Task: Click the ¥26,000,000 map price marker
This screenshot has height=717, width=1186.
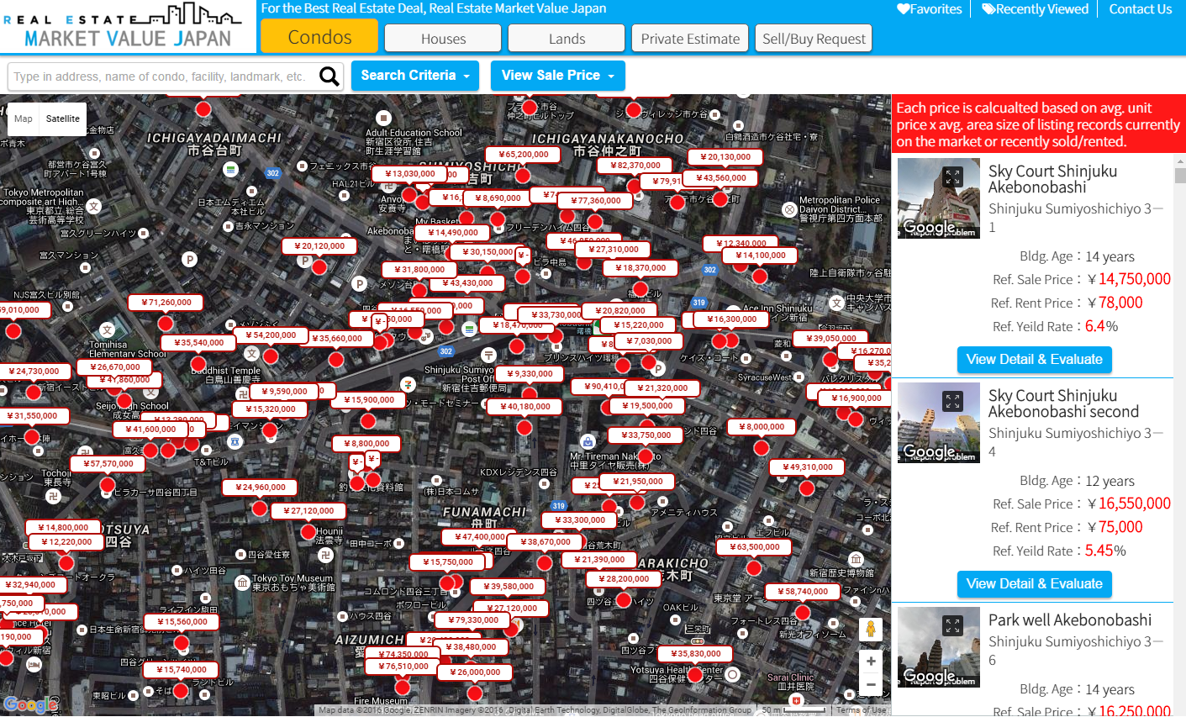Action: coord(475,672)
